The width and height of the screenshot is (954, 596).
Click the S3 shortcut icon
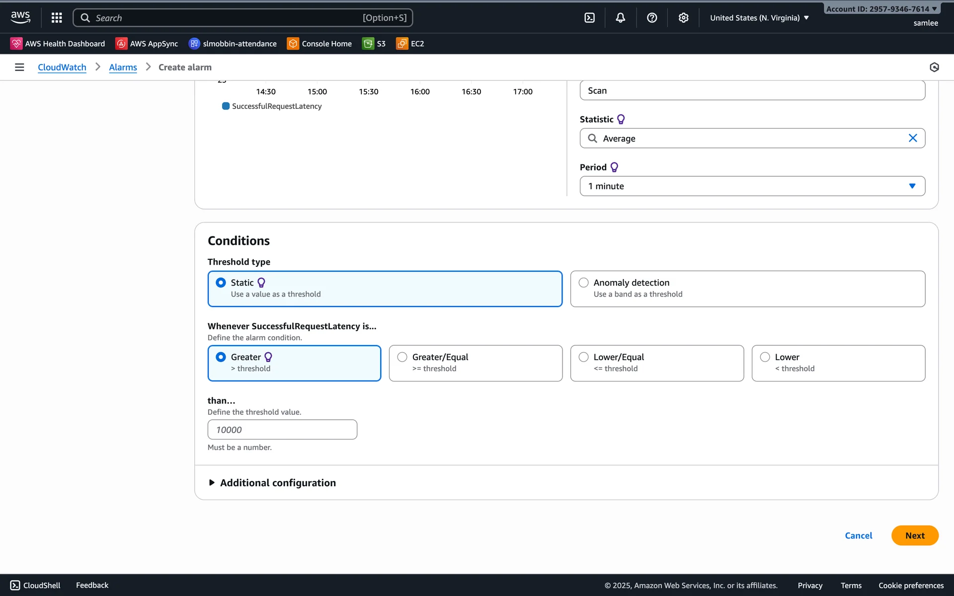tap(368, 44)
